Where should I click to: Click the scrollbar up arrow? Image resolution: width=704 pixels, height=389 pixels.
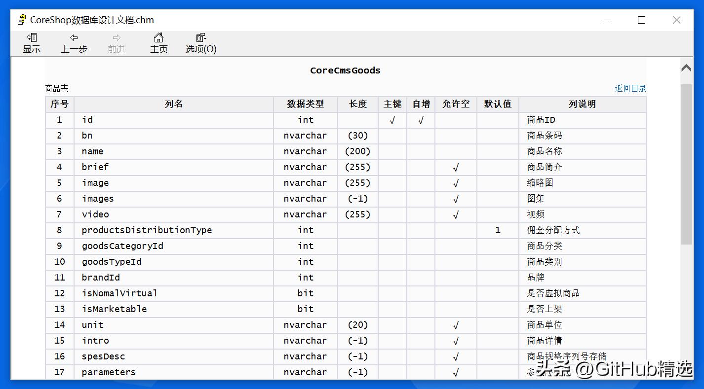pyautogui.click(x=686, y=68)
